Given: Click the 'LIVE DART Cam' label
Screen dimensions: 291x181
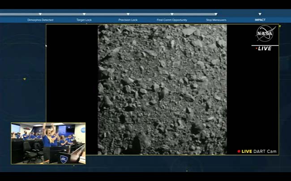Looking at the screenshot, I should (259, 152).
